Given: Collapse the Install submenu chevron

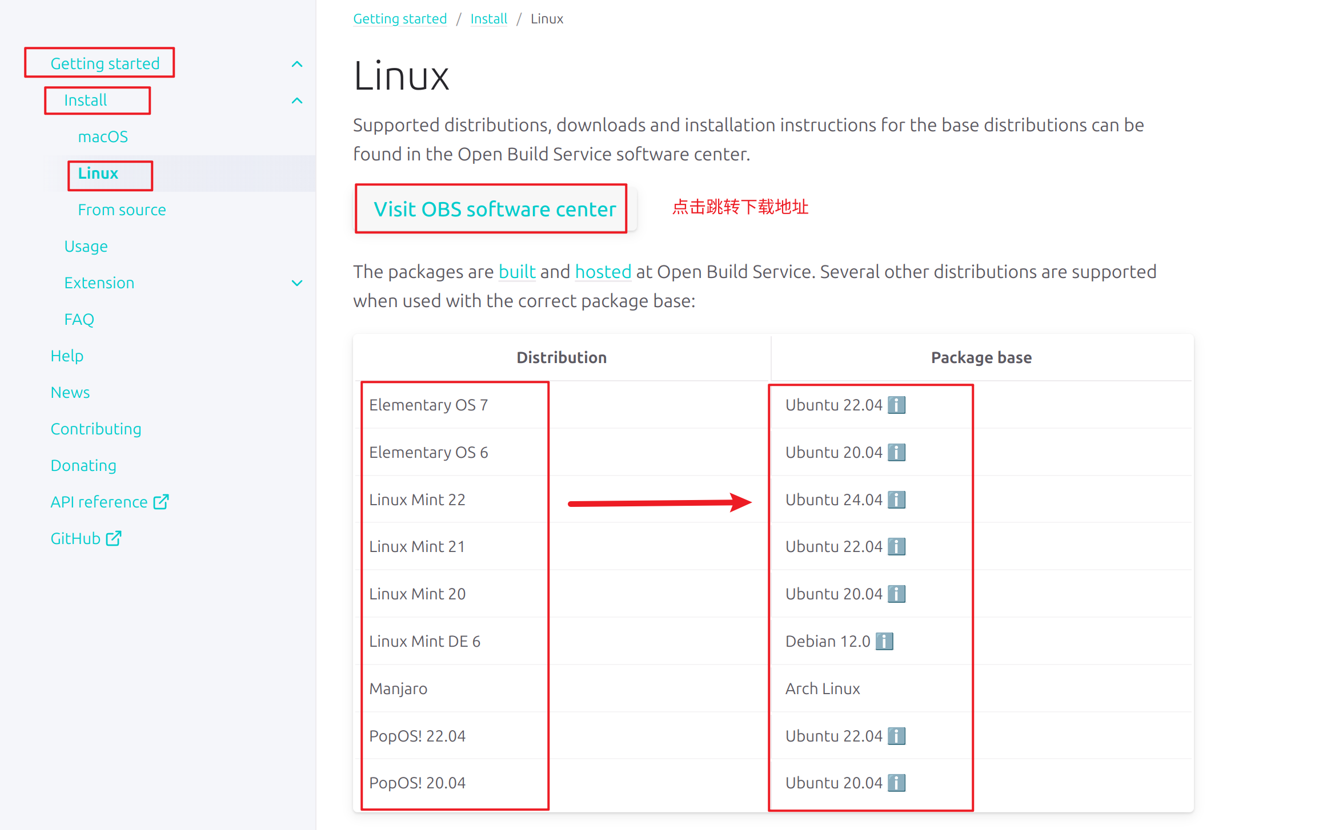Looking at the screenshot, I should 297,101.
